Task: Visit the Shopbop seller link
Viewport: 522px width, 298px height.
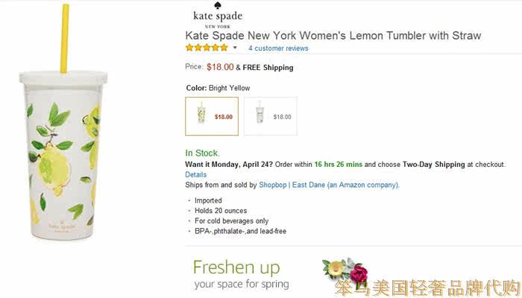Action: 273,185
